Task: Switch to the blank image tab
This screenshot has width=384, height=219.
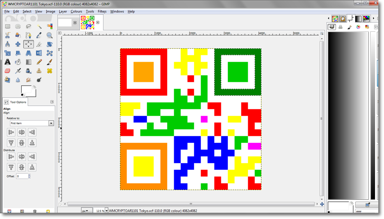Action: click(65, 22)
